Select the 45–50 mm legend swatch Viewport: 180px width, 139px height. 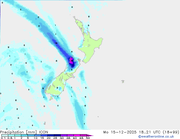click(x=83, y=135)
